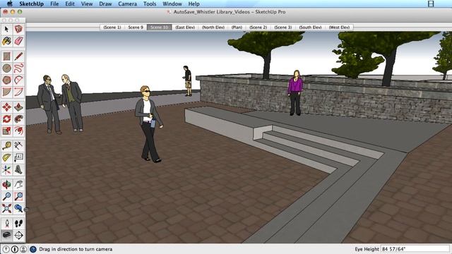Click the first circular status bar icon
The width and height of the screenshot is (452, 254).
coord(6,249)
